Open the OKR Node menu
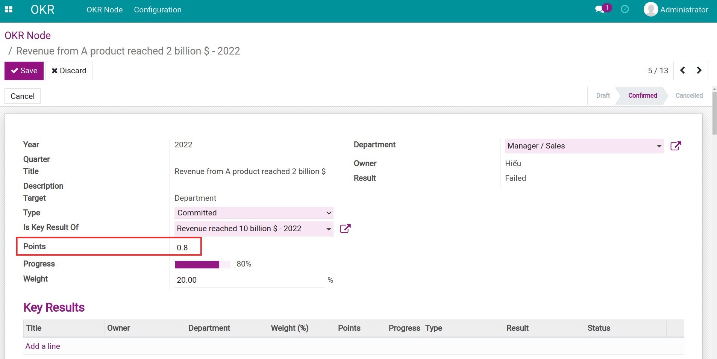717x359 pixels. click(105, 9)
